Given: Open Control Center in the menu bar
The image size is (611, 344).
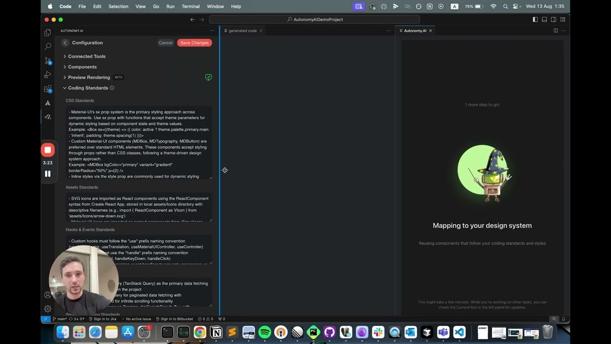Looking at the screenshot, I should point(516,6).
